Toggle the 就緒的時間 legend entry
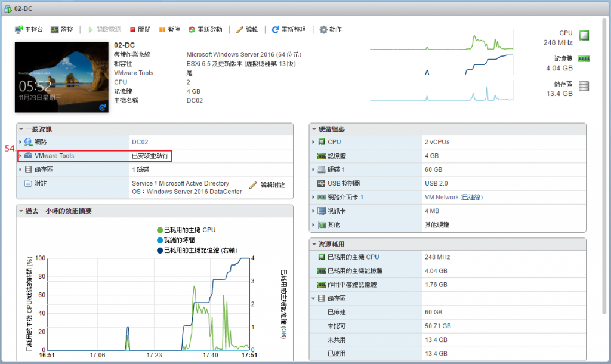 (176, 240)
